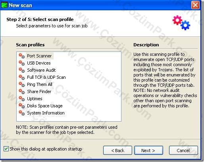The image size is (204, 162).
Task: Click the gear icon beside Share Finder
Action: pyautogui.click(x=22, y=91)
